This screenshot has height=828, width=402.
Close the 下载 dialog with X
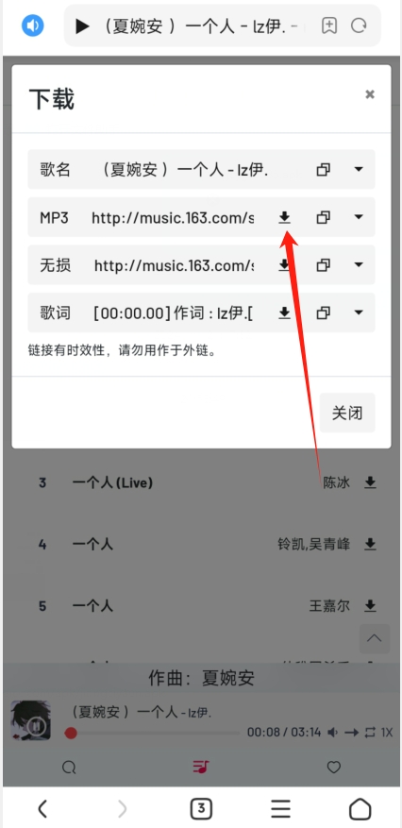[x=370, y=94]
